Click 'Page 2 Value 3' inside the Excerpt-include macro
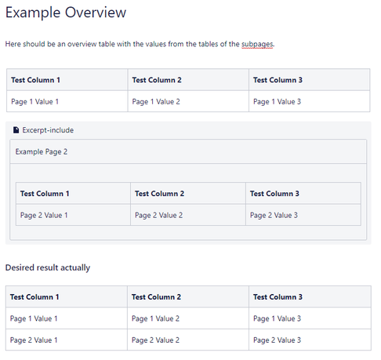Screen dimensions: 381x360 pos(303,215)
